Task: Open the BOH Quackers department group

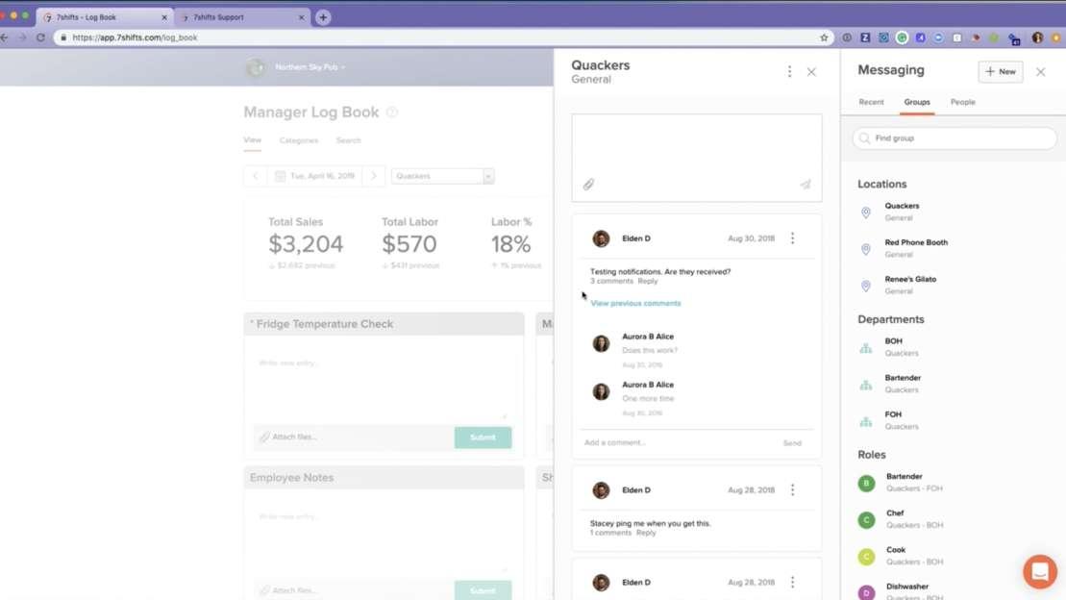Action: pyautogui.click(x=902, y=347)
